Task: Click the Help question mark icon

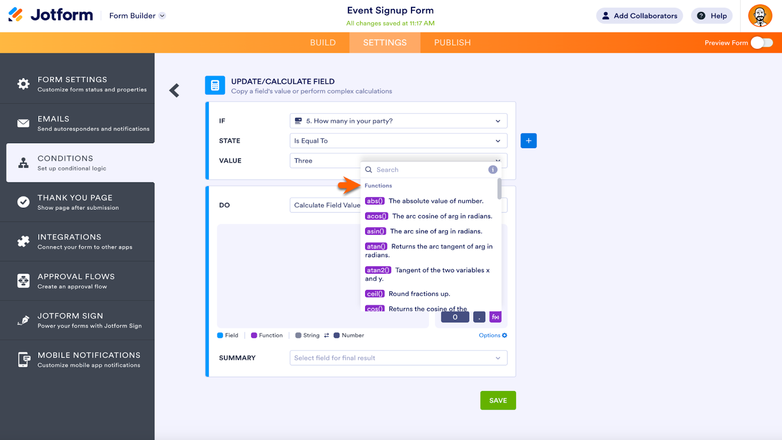Action: pyautogui.click(x=701, y=16)
